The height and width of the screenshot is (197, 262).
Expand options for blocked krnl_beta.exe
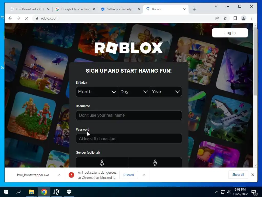pos(144,175)
